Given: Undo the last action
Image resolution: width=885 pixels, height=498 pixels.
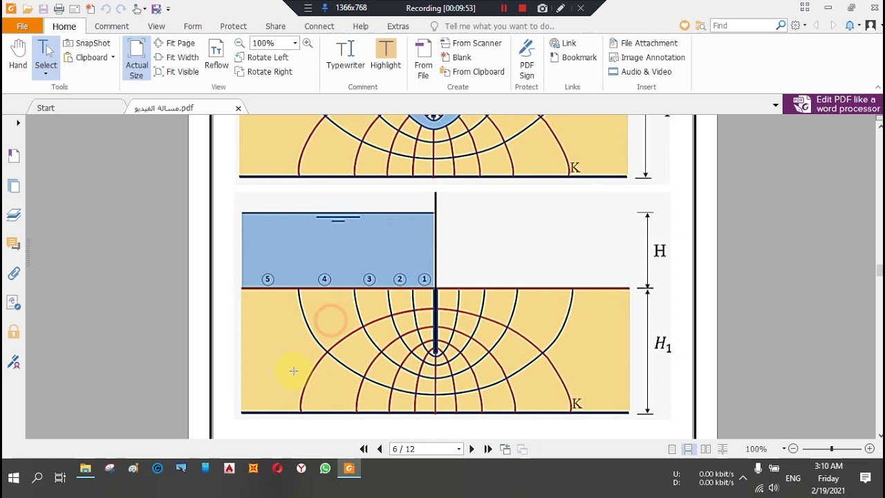Looking at the screenshot, I should click(x=105, y=9).
